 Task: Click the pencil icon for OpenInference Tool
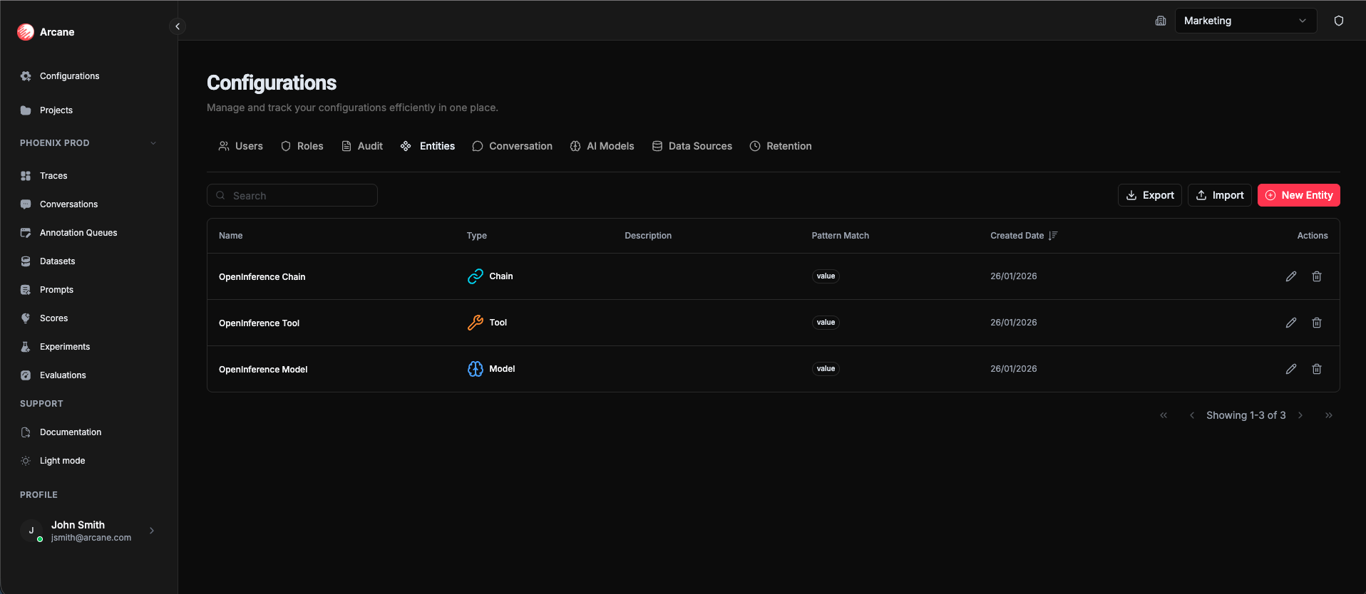(1290, 323)
